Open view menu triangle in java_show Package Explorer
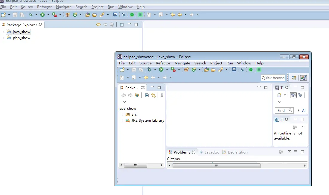 [124, 102]
